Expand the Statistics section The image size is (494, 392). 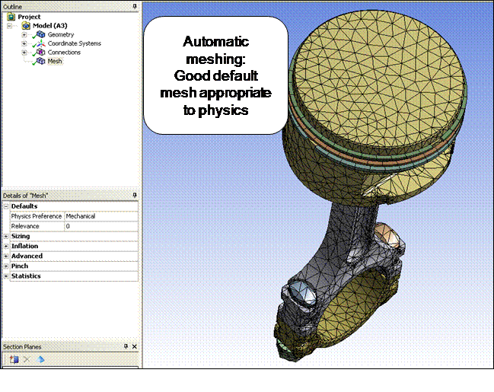pyautogui.click(x=6, y=276)
